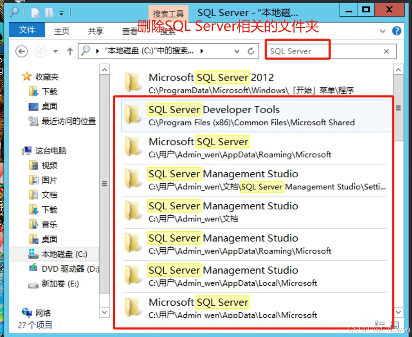This screenshot has height=337, width=412.
Task: Open Explorer help question mark
Action: 397,31
